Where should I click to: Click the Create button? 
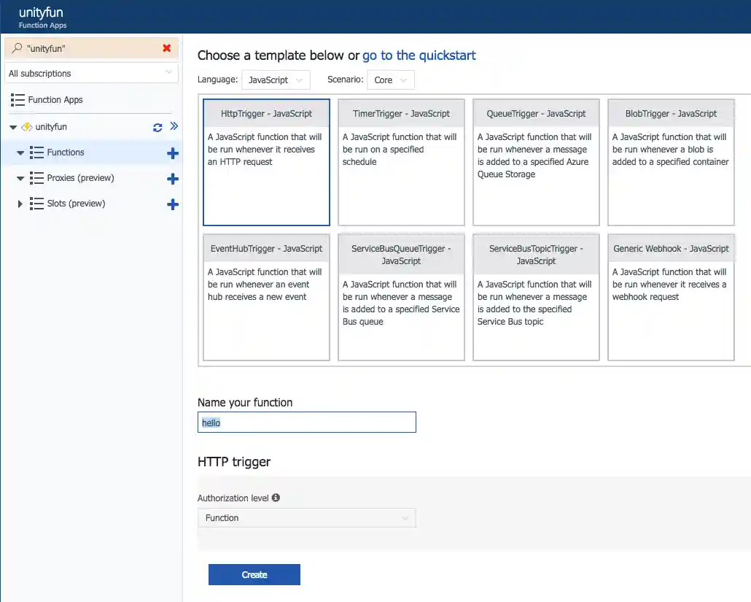click(254, 574)
